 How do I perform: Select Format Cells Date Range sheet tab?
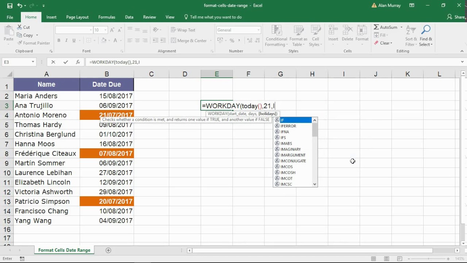coord(64,250)
